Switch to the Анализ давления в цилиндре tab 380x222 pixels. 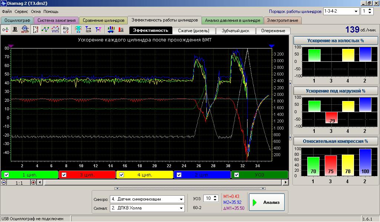coord(233,20)
